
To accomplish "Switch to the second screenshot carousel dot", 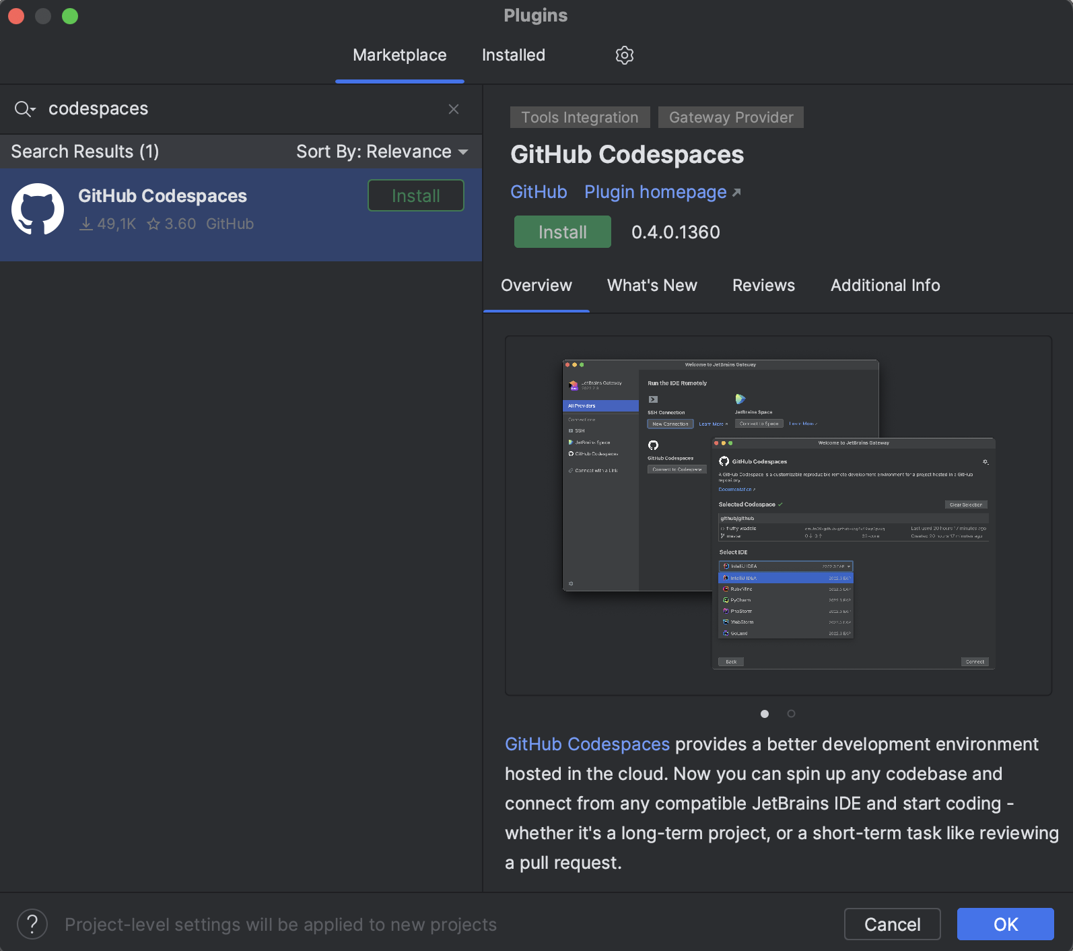I will tap(792, 714).
